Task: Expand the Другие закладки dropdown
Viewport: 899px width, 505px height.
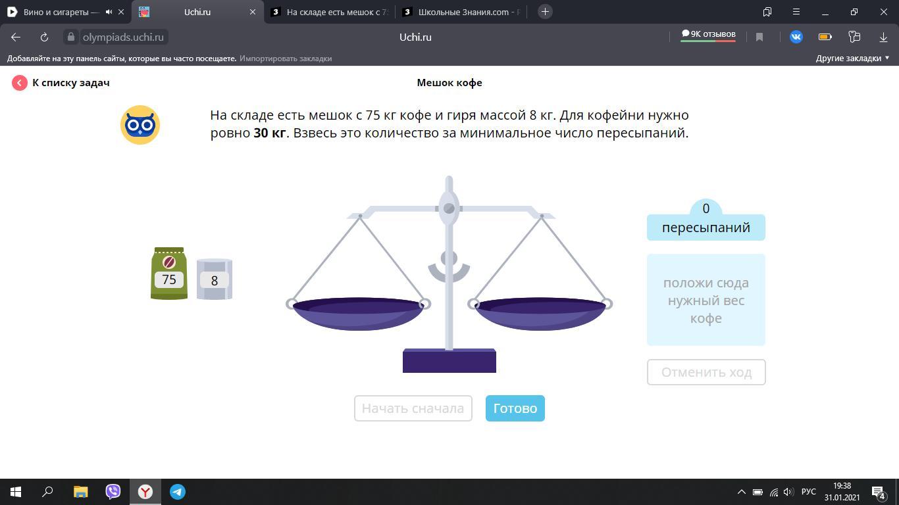Action: [852, 59]
